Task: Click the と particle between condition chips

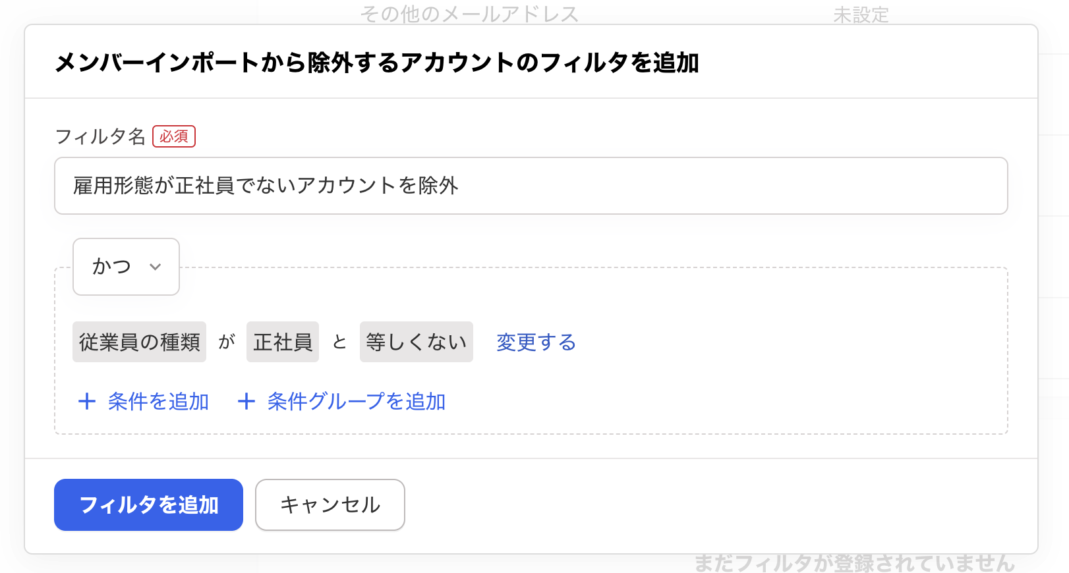Action: [339, 342]
